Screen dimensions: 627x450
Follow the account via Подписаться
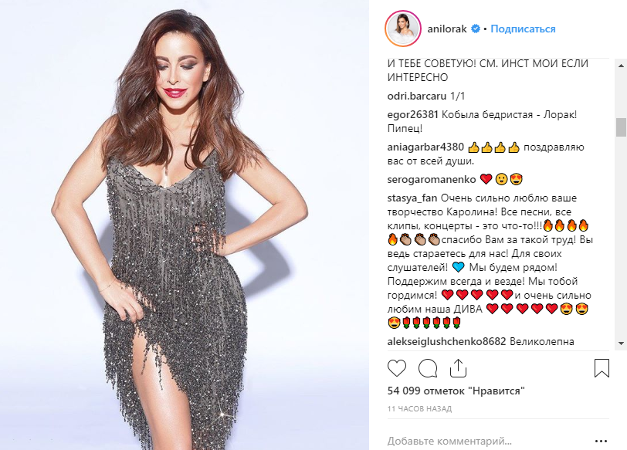pyautogui.click(x=523, y=29)
